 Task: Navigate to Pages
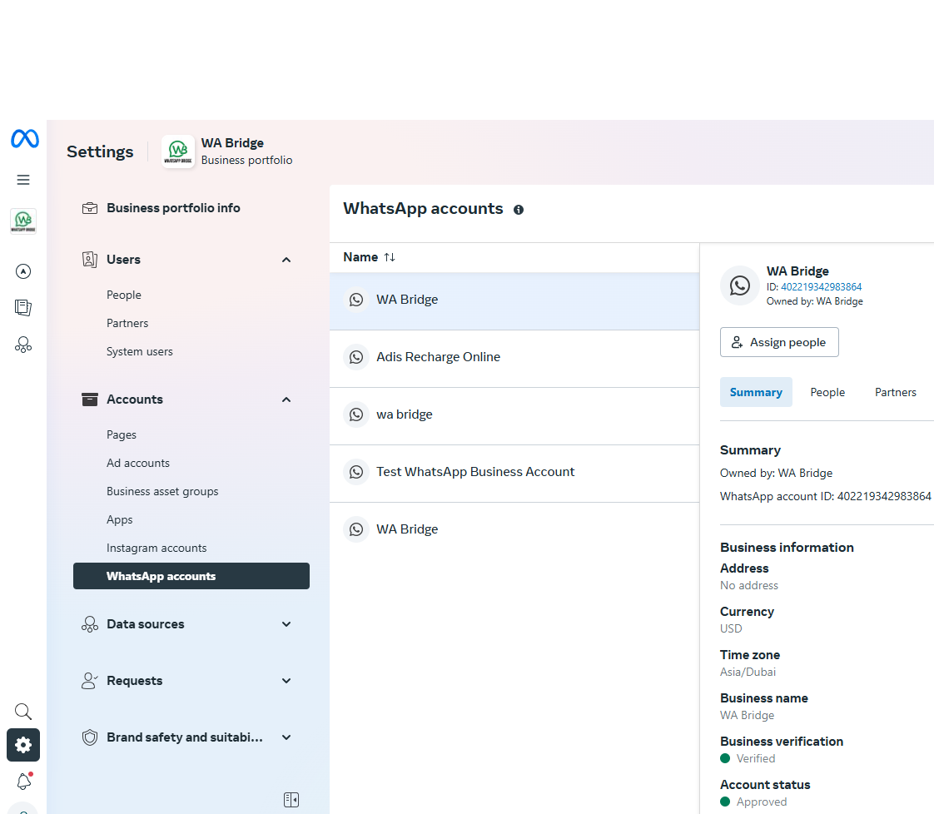[122, 434]
